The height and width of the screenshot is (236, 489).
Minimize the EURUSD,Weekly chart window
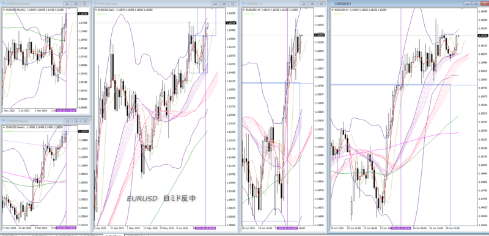pyautogui.click(x=67, y=121)
